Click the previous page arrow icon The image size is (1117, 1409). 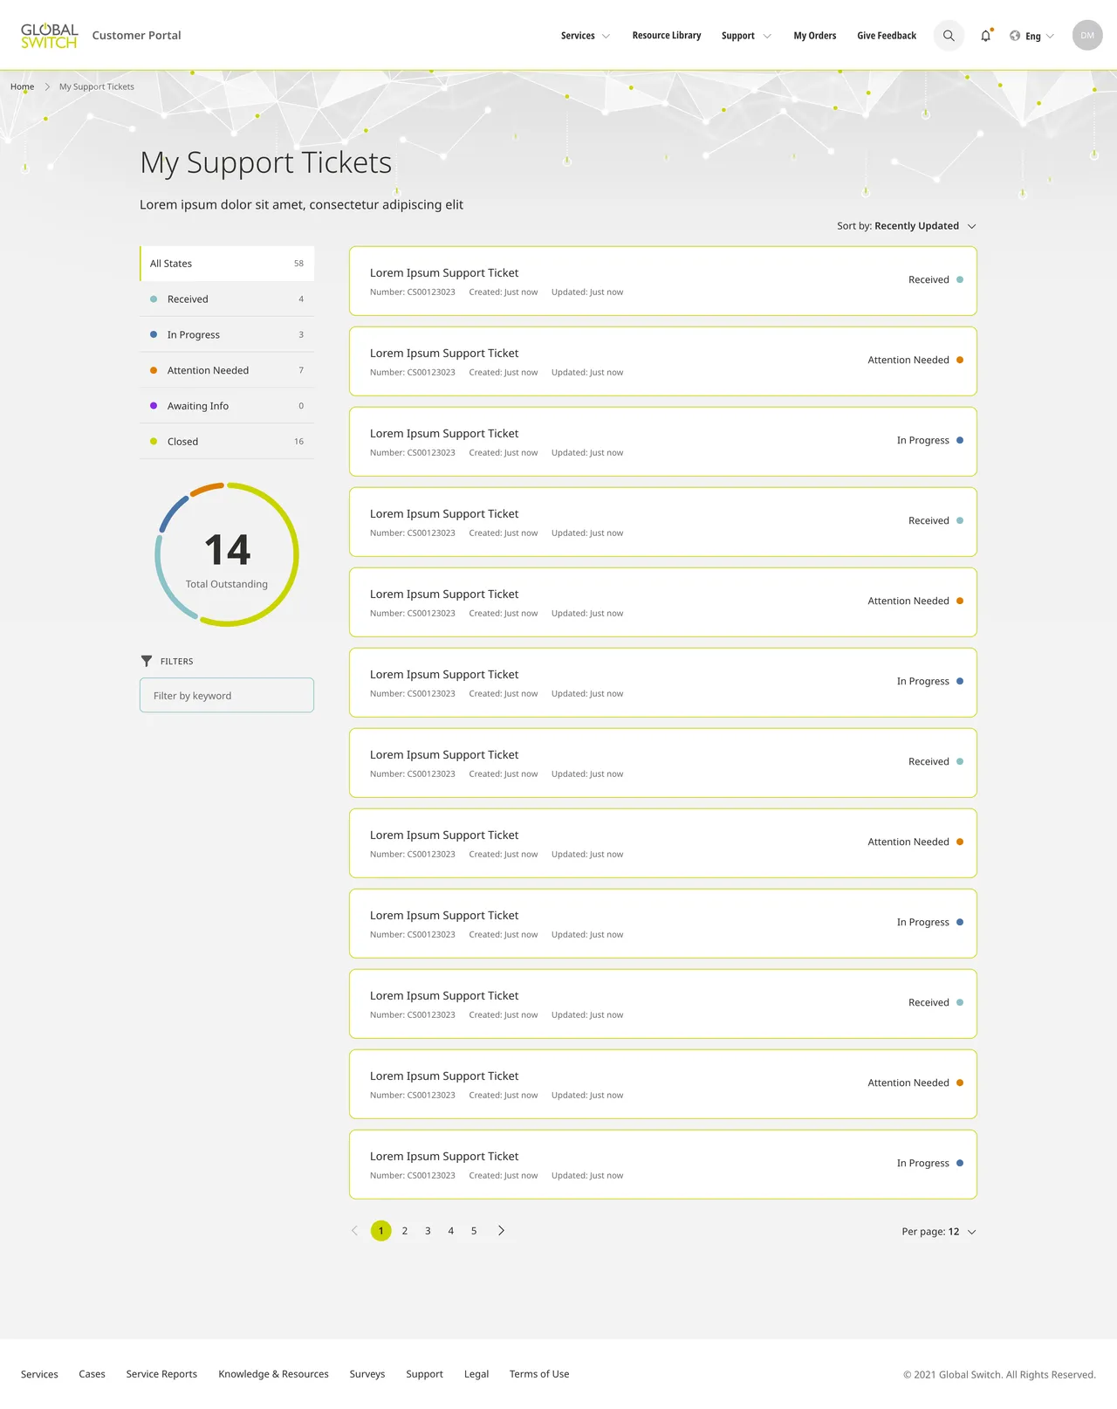(x=354, y=1230)
